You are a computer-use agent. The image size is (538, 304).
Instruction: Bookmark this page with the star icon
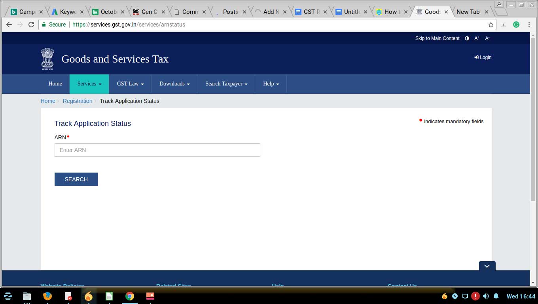(x=491, y=25)
